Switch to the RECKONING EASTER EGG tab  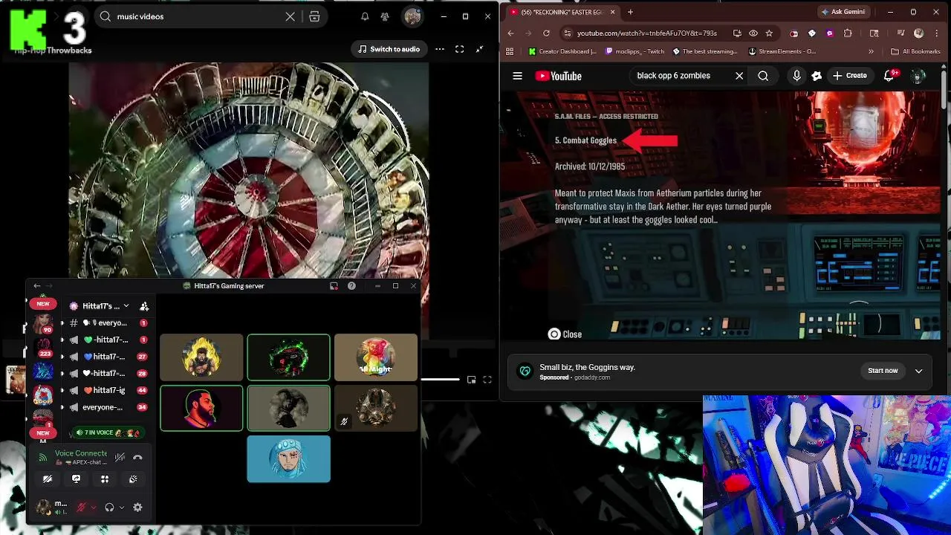562,12
